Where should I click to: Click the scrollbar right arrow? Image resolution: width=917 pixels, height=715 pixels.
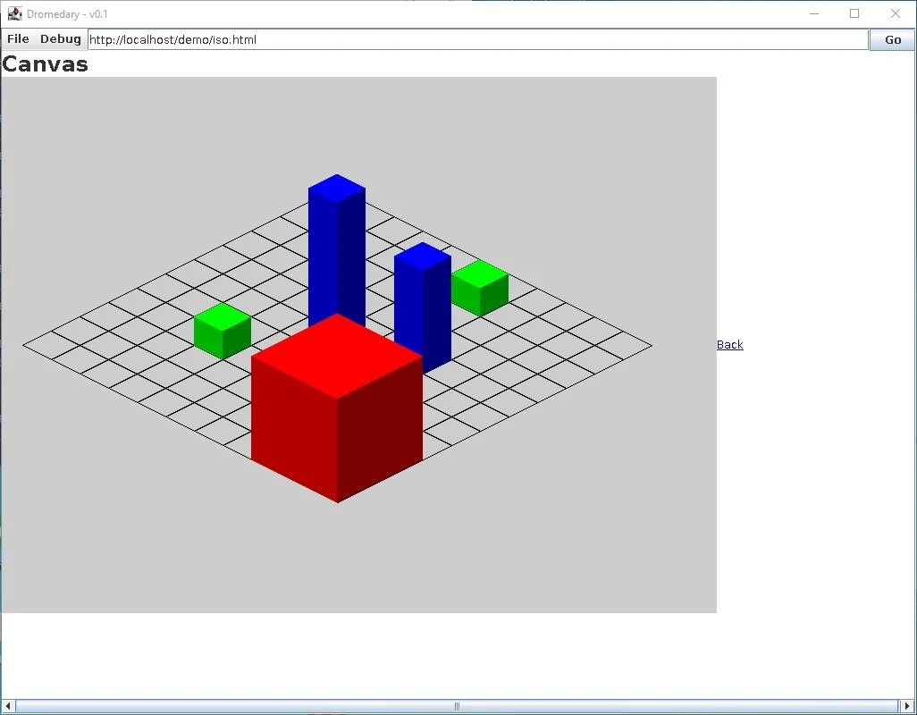pos(906,706)
